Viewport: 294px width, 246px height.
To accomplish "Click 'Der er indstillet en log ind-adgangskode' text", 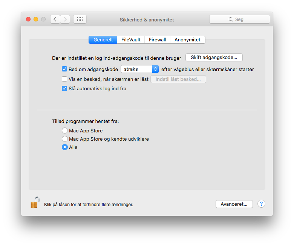I will pyautogui.click(x=116, y=58).
